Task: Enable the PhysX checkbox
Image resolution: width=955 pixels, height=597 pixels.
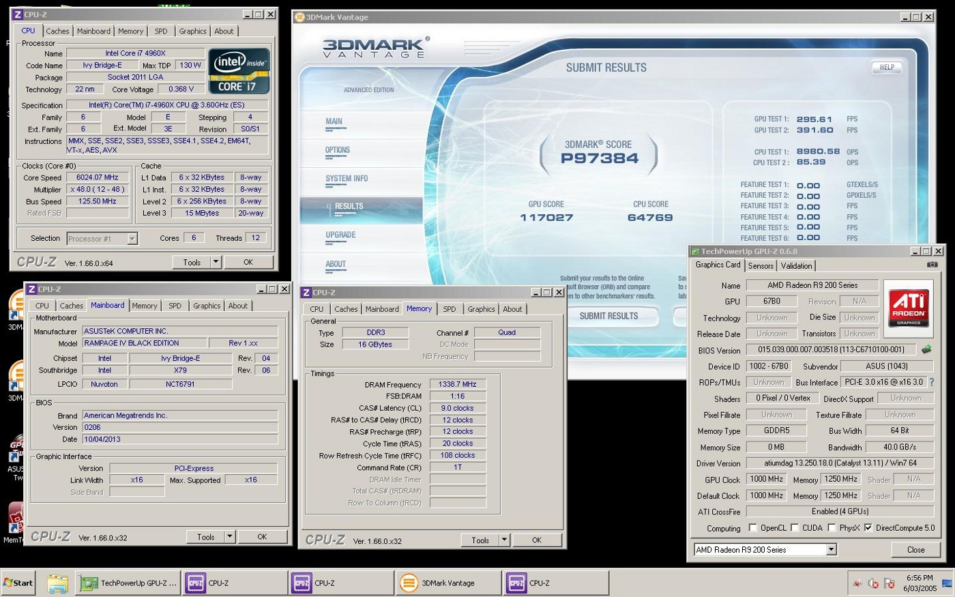Action: (832, 527)
